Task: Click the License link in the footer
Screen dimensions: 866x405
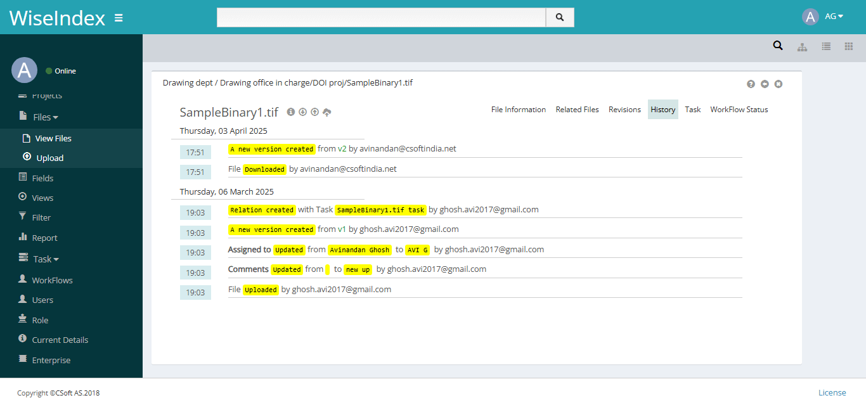Action: (832, 392)
